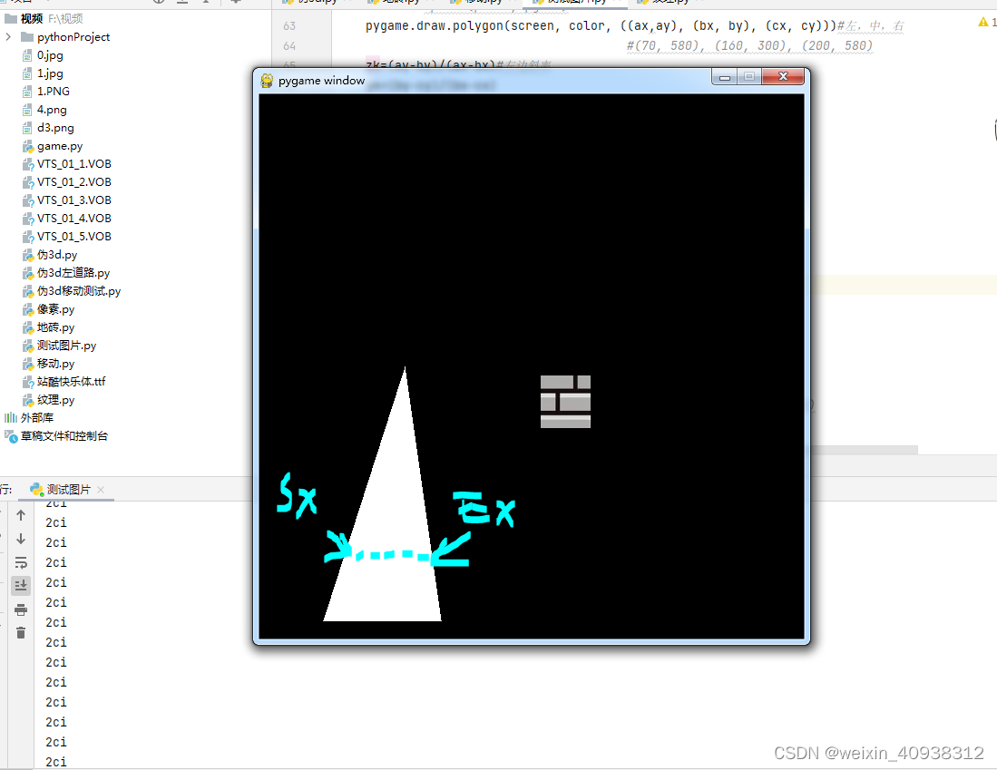The height and width of the screenshot is (770, 997).
Task: Select the 1.PNG file
Action: coord(45,91)
